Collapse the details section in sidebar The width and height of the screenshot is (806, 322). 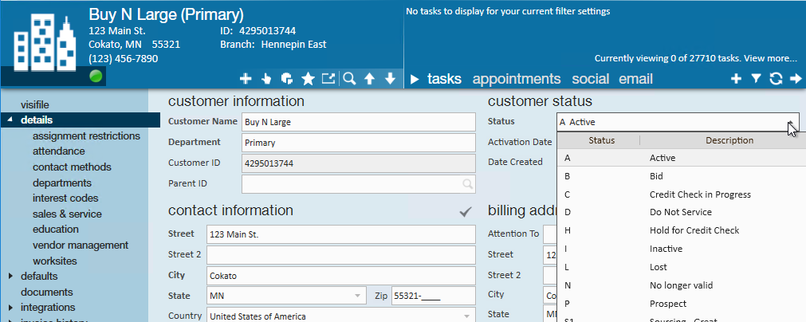pos(10,120)
